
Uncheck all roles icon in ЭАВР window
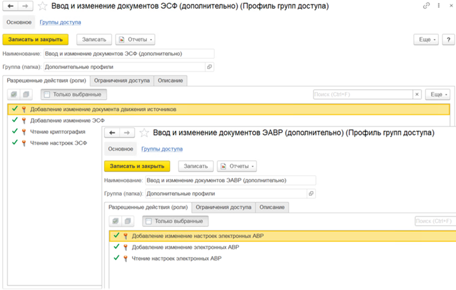click(x=128, y=221)
